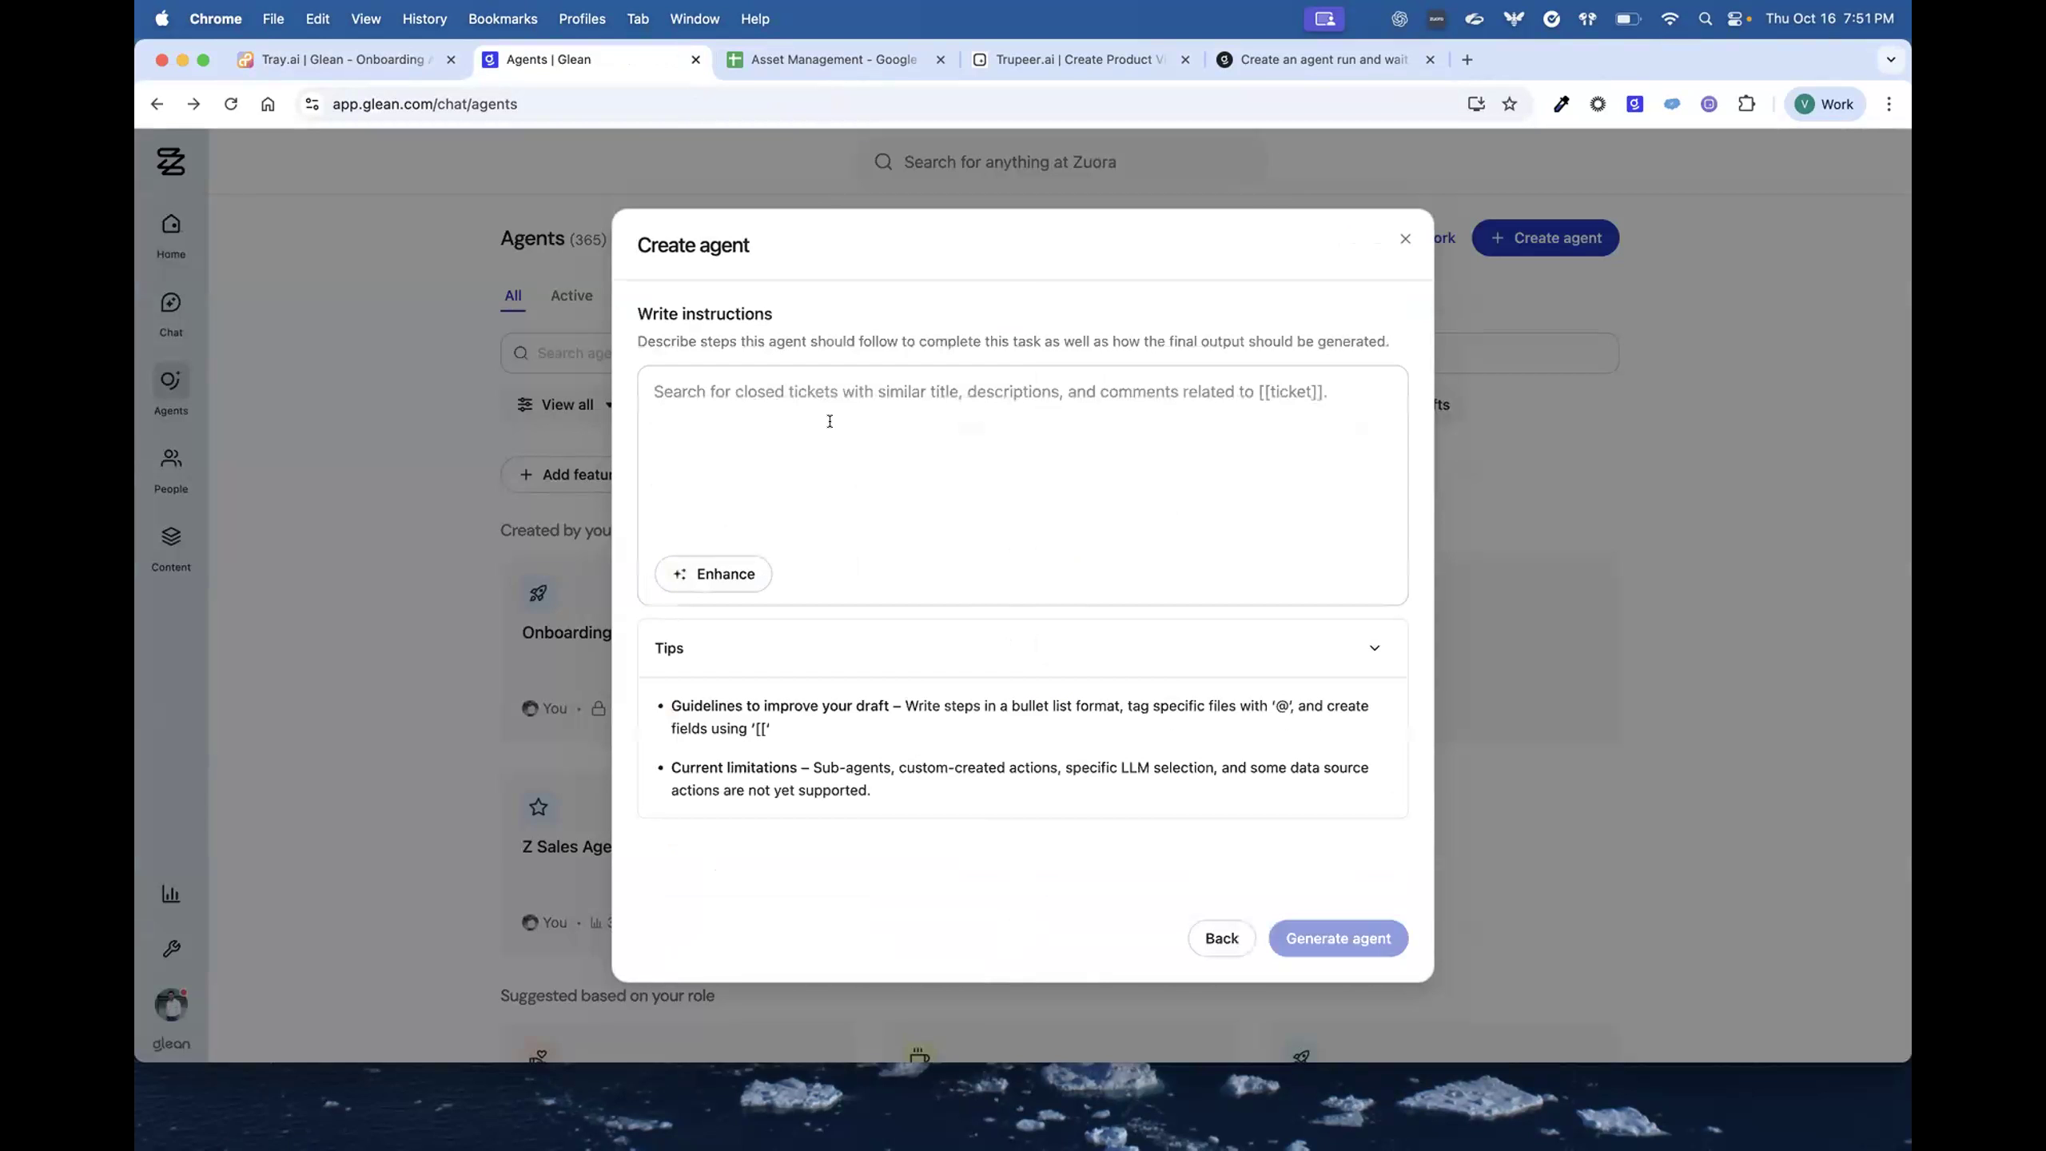Bookmark this page with the star icon

(1509, 104)
